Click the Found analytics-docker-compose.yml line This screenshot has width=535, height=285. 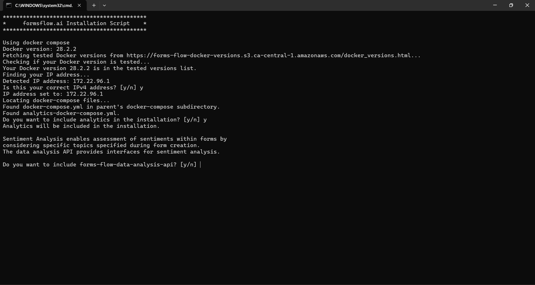click(61, 113)
